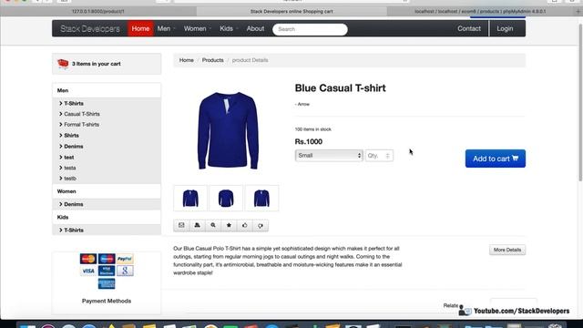
Task: Click the magnifier zoom icon below thumbnails
Action: tap(213, 225)
